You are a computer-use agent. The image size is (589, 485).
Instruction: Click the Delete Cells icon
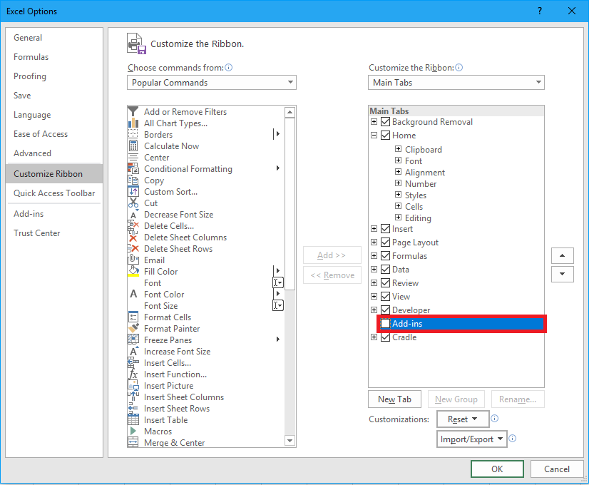(133, 226)
